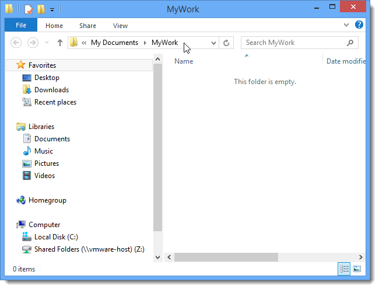Open the recent locations dropdown arrow
The image size is (379, 289).
[47, 43]
